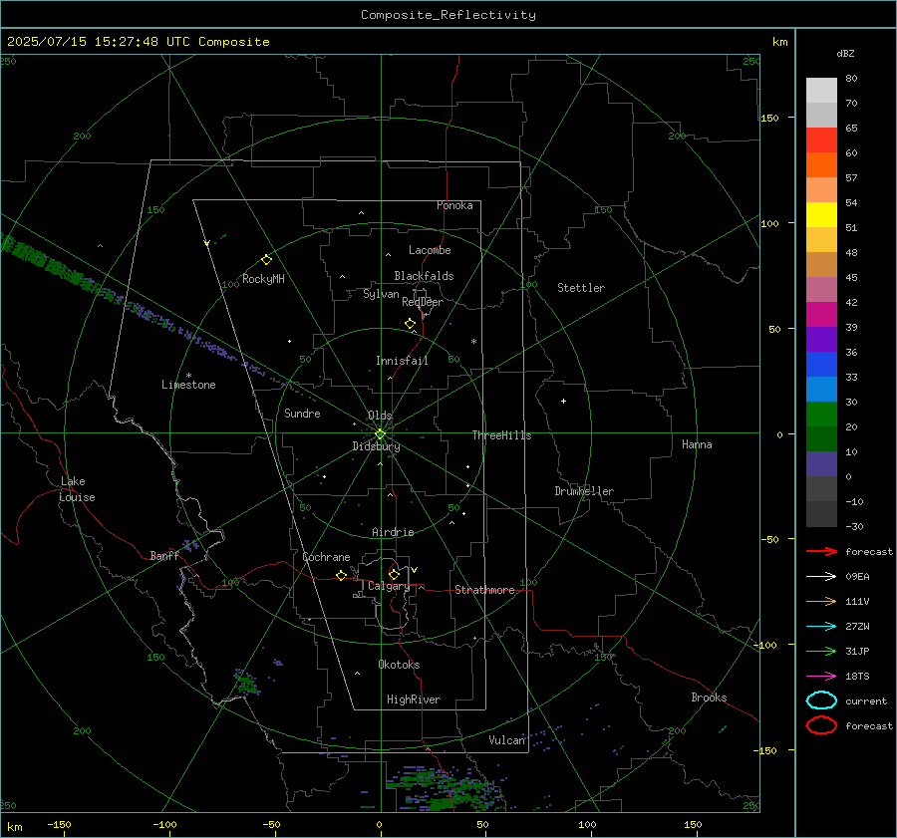Viewport: 897px width, 838px height.
Task: Choose the green 31JP arrow legend icon
Action: click(x=821, y=651)
